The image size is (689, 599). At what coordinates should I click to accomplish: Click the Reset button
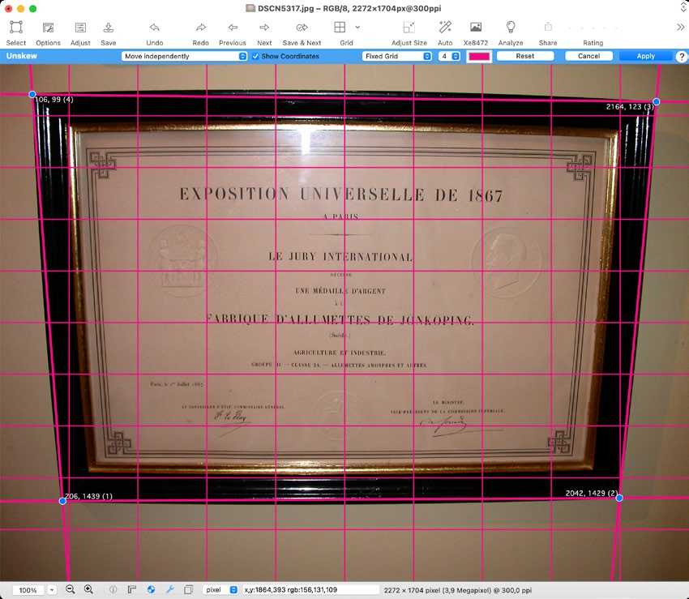(x=525, y=56)
